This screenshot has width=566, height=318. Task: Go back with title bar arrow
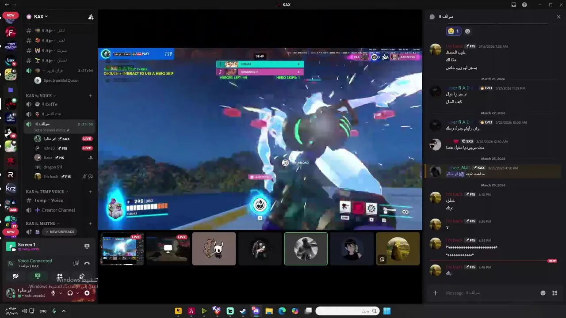pyautogui.click(x=7, y=5)
